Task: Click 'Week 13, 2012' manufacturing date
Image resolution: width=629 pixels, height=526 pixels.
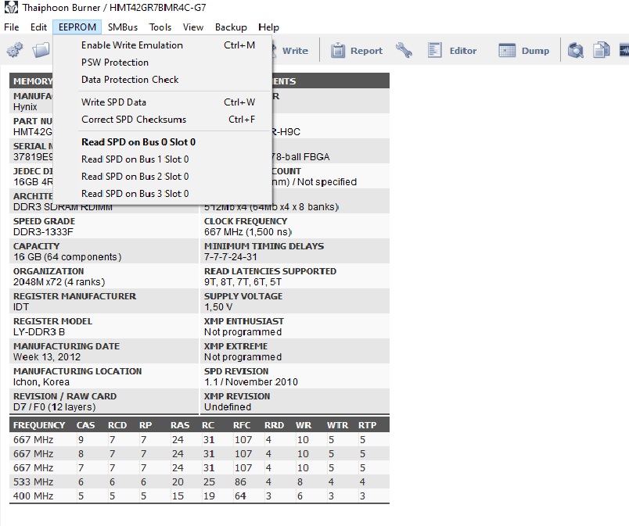Action: pos(46,357)
